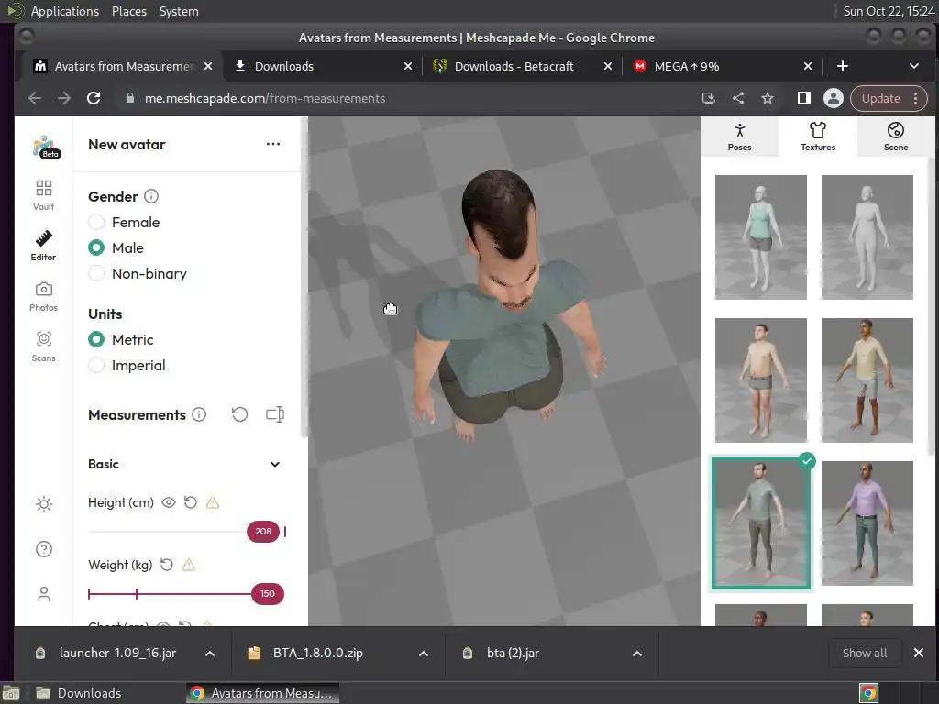Screen dimensions: 939x704
Task: Switch to the Downloads browser tab
Action: pyautogui.click(x=323, y=66)
